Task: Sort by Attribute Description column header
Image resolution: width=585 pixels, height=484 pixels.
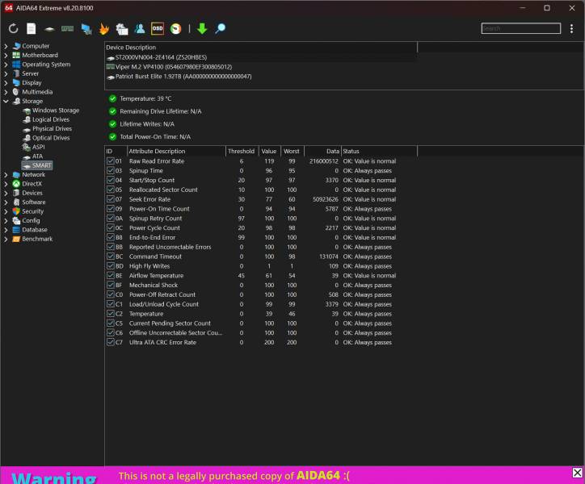Action: point(176,152)
